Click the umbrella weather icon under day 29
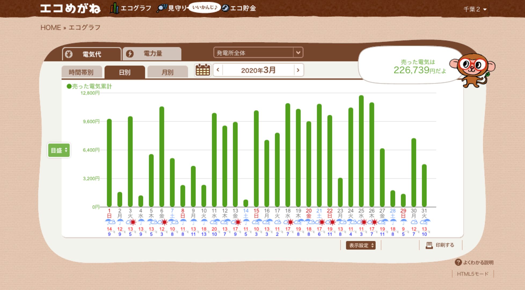This screenshot has height=290, width=525. tap(403, 222)
